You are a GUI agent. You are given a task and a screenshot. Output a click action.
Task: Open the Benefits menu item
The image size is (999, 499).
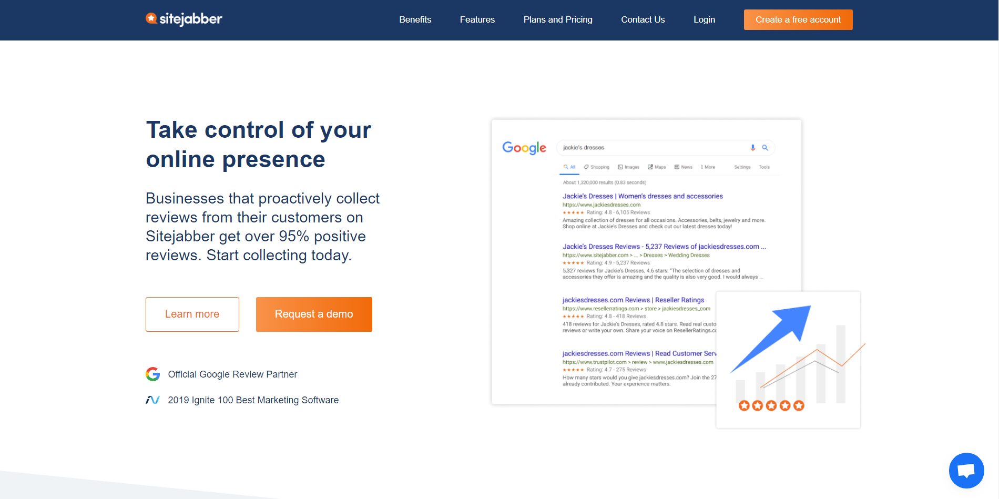pos(415,19)
